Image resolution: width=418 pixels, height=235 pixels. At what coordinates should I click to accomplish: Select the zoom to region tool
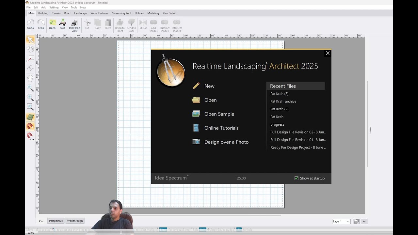coord(30,97)
